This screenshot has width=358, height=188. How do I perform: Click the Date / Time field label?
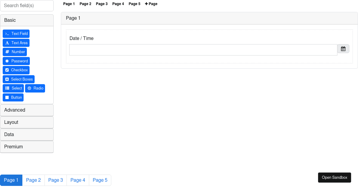81,38
